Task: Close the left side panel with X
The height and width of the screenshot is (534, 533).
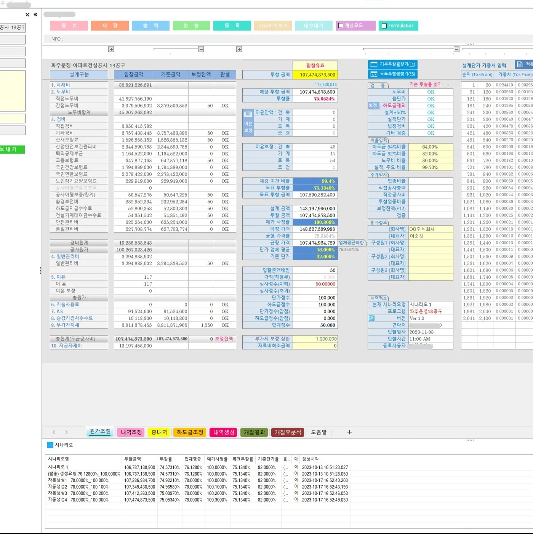Action: pos(27,15)
